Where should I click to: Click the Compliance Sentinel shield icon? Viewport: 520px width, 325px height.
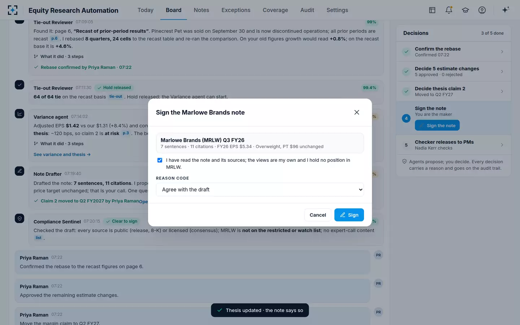tap(19, 218)
